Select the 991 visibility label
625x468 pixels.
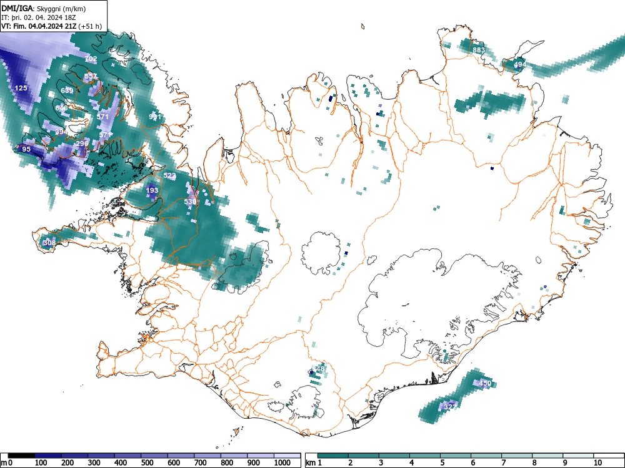154,117
